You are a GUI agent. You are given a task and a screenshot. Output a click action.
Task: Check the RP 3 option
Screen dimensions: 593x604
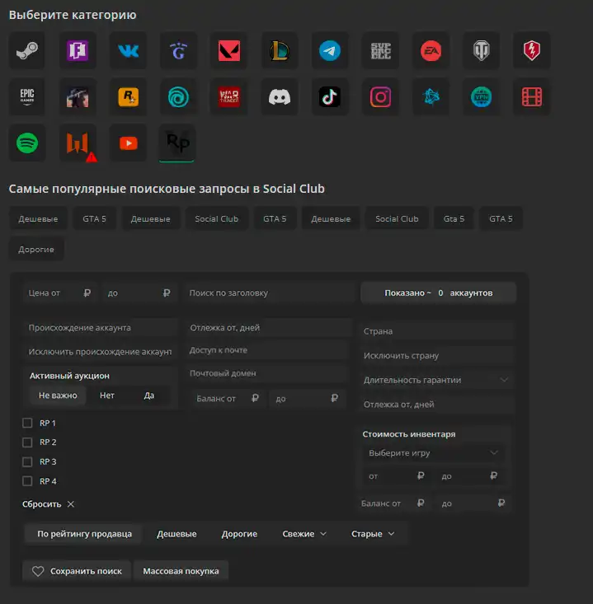point(27,461)
